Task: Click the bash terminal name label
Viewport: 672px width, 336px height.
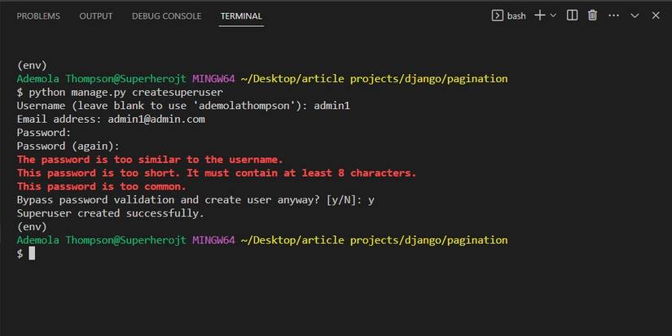Action: [x=516, y=16]
